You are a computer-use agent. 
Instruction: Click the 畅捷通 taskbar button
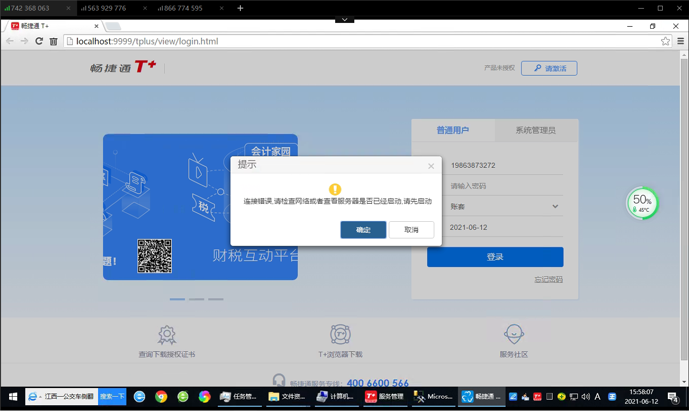pos(482,397)
